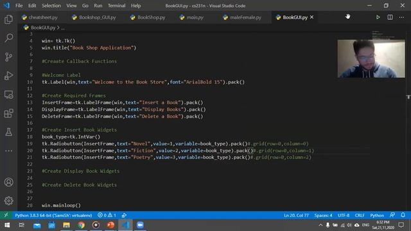Open Mail app from taskbar
The width and height of the screenshot is (411, 231).
37,225
